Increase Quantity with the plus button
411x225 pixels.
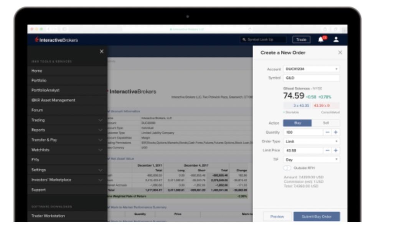tap(336, 132)
